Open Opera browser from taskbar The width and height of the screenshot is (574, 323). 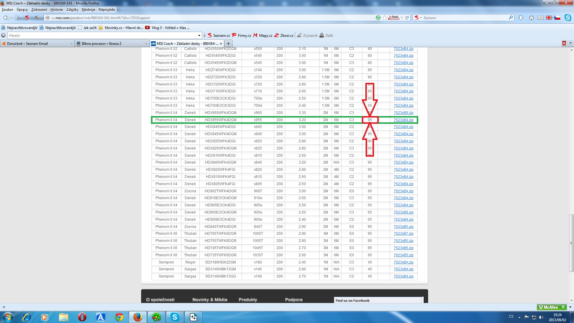(x=82, y=317)
